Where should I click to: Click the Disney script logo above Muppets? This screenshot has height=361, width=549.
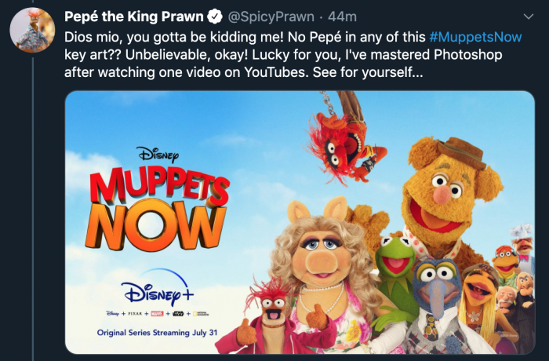[x=158, y=155]
